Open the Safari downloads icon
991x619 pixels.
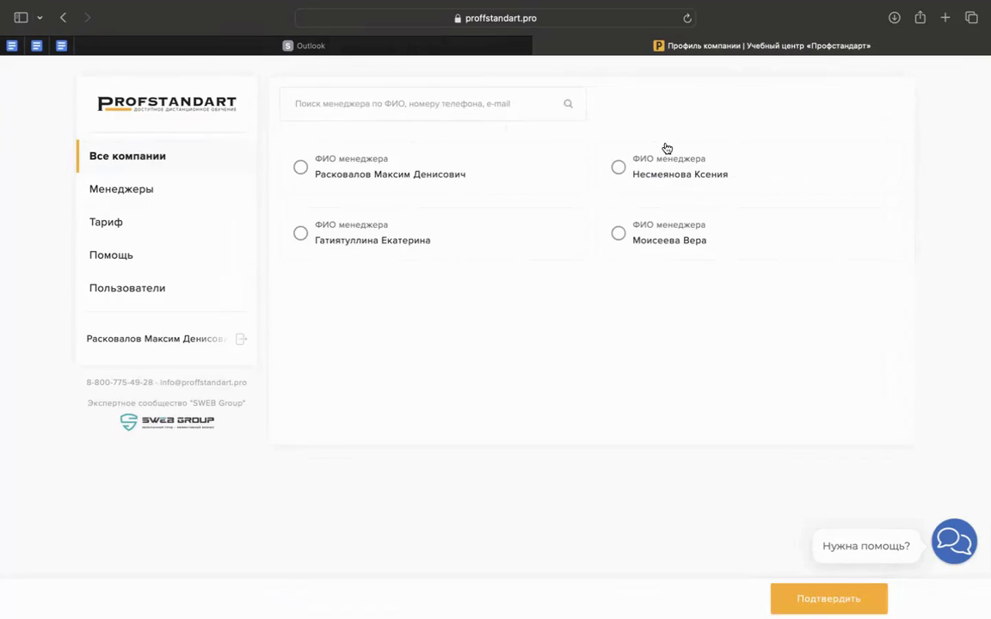point(895,18)
